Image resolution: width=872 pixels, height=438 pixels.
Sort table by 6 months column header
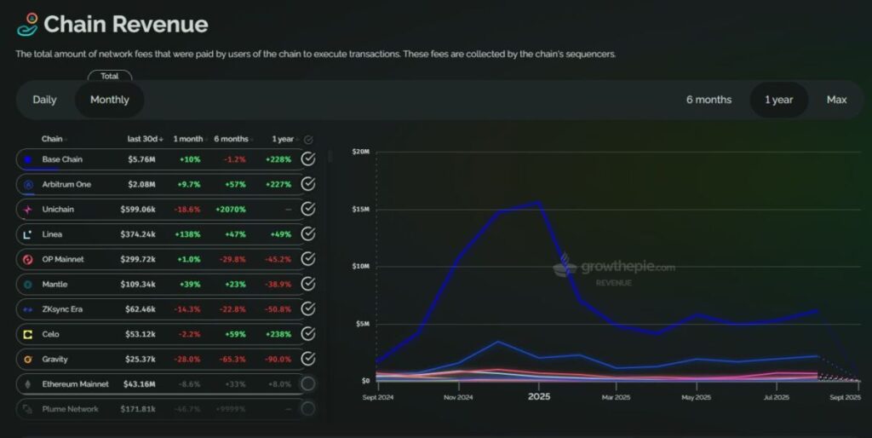232,139
